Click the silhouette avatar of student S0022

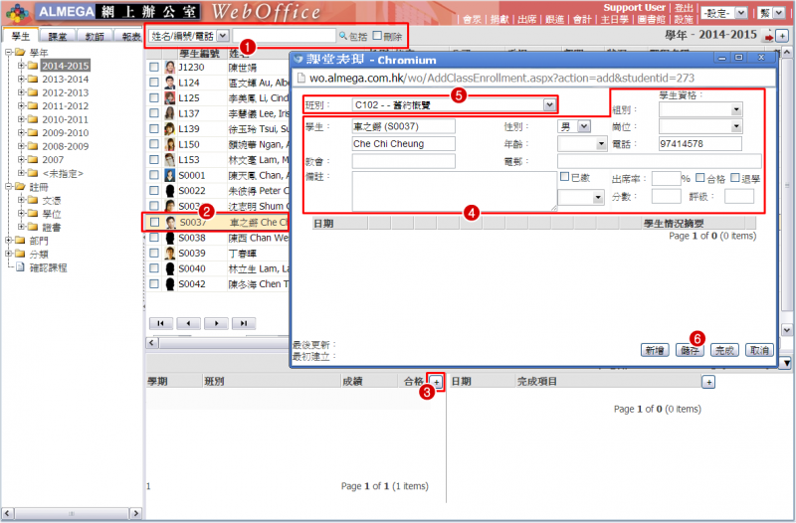pyautogui.click(x=169, y=191)
